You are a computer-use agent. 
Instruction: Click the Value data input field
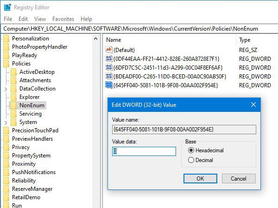click(144, 151)
